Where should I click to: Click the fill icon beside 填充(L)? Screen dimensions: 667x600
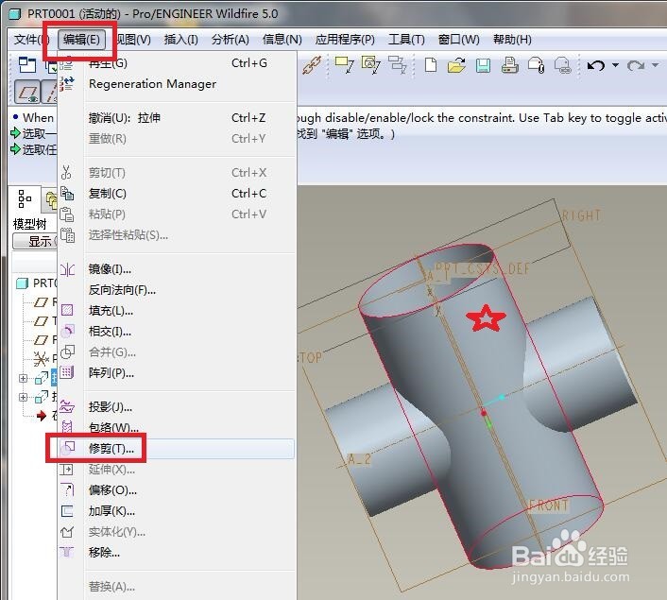[x=67, y=310]
